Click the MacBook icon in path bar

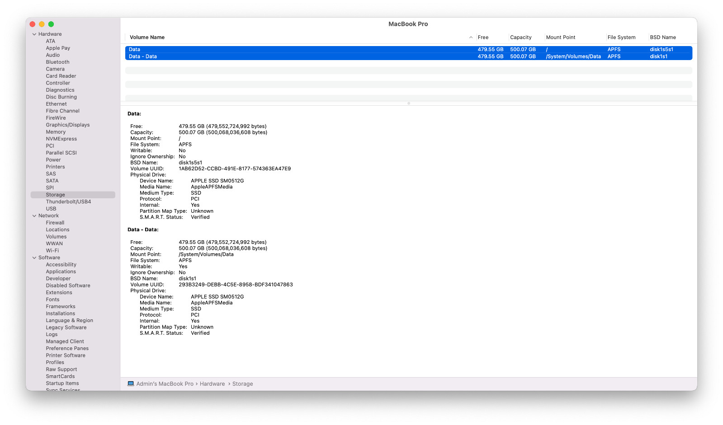click(x=131, y=384)
